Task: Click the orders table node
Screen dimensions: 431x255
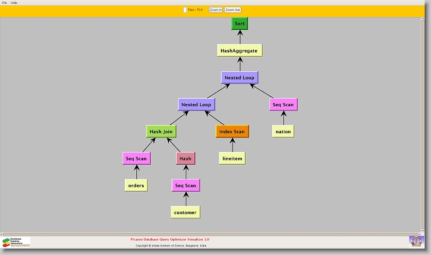Action: (x=136, y=185)
